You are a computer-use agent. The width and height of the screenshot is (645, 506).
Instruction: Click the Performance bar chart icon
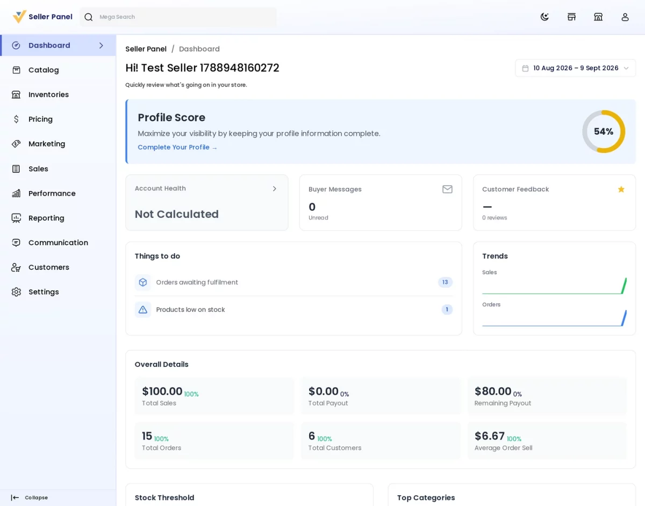pos(16,193)
